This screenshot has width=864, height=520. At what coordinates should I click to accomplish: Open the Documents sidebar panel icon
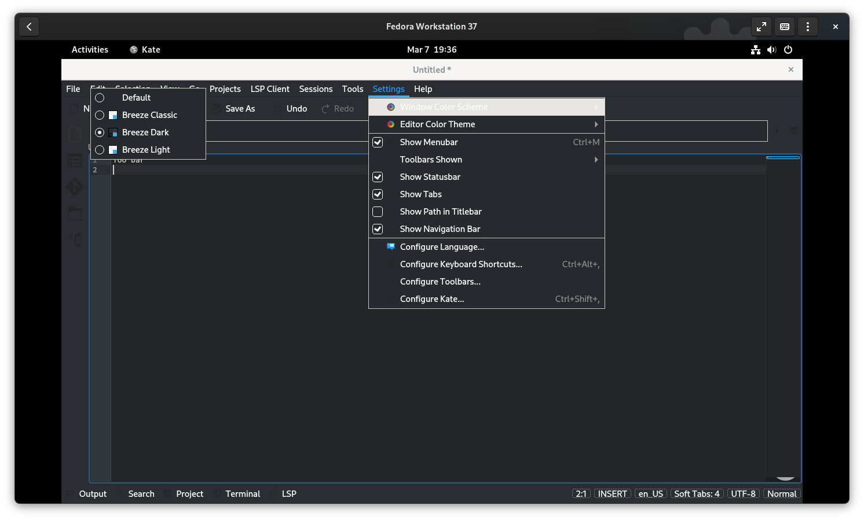[x=75, y=134]
